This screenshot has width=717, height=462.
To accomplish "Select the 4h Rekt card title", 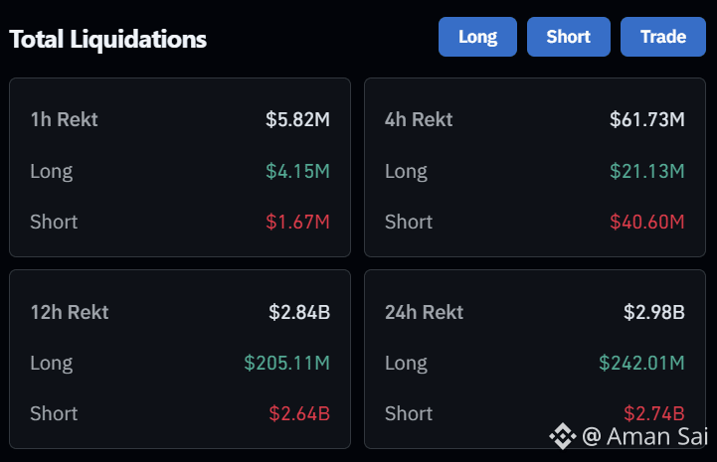I will tap(419, 120).
